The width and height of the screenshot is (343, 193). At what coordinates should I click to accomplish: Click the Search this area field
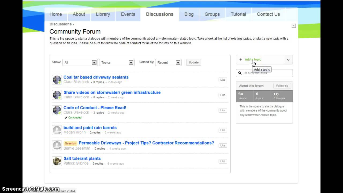click(x=266, y=73)
